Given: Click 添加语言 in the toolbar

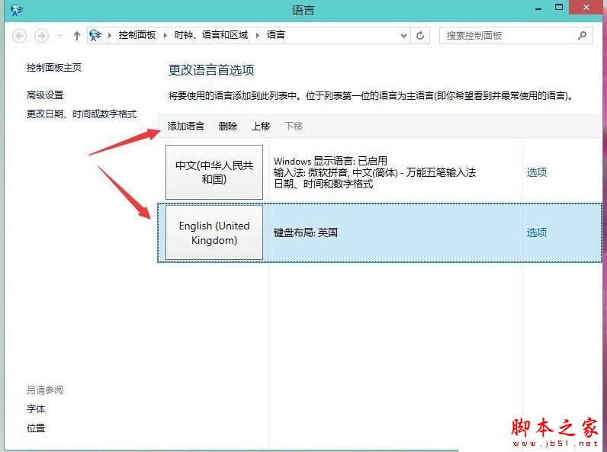Looking at the screenshot, I should (186, 127).
